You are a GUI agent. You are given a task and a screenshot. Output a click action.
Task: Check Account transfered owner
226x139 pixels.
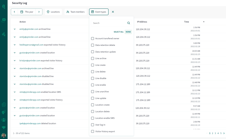click(93, 38)
